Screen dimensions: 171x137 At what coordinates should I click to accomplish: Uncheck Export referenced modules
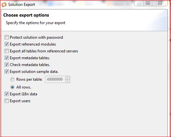click(7, 44)
